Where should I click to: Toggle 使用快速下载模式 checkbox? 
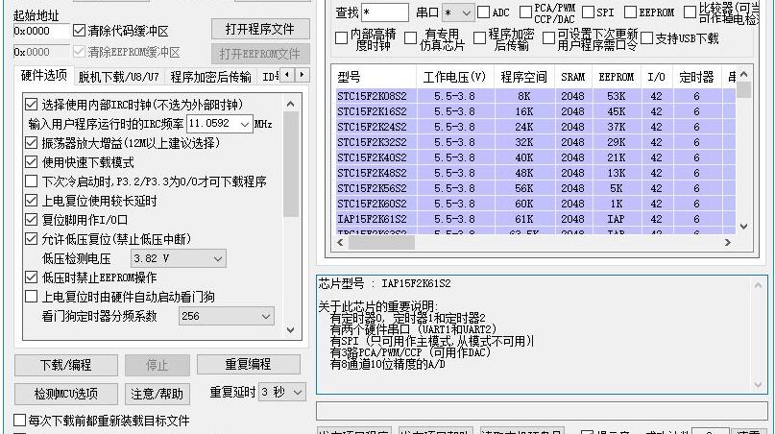[31, 162]
